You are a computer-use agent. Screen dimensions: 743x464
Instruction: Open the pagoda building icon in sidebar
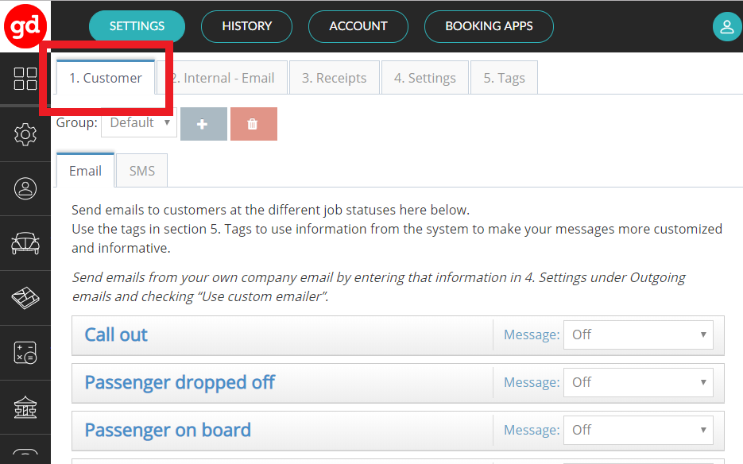(25, 408)
